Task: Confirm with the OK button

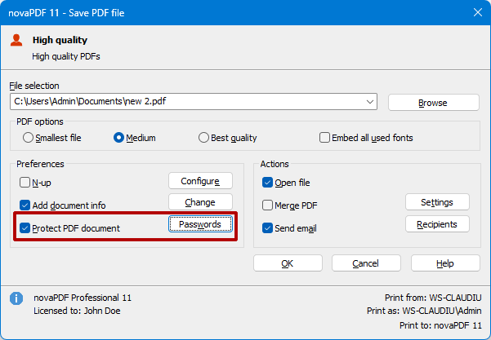Action: coord(287,263)
